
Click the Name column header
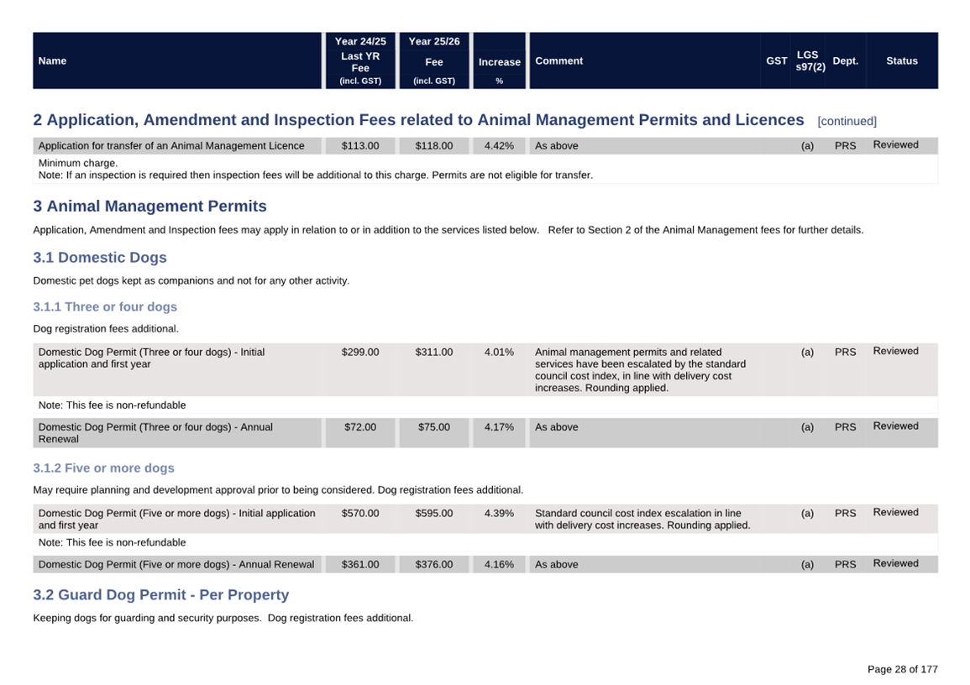pyautogui.click(x=53, y=60)
